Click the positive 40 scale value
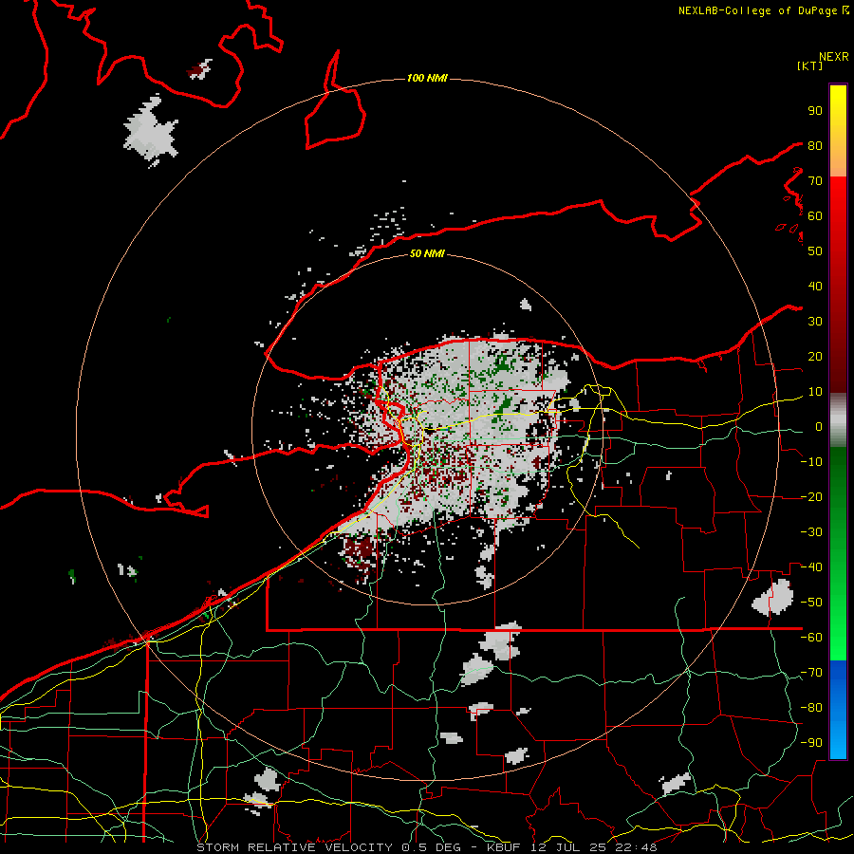The width and height of the screenshot is (854, 854). coord(815,287)
